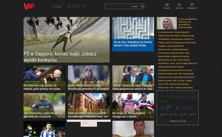The image size is (222, 137).
Task: Open 'Sklepy będą otwarte 2 lutego?' link
Action: click(x=171, y=67)
